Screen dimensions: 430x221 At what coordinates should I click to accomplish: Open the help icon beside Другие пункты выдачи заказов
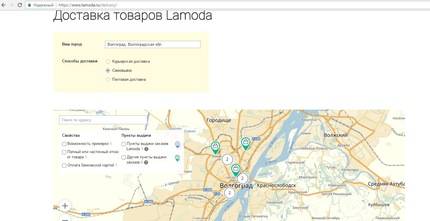[146, 162]
